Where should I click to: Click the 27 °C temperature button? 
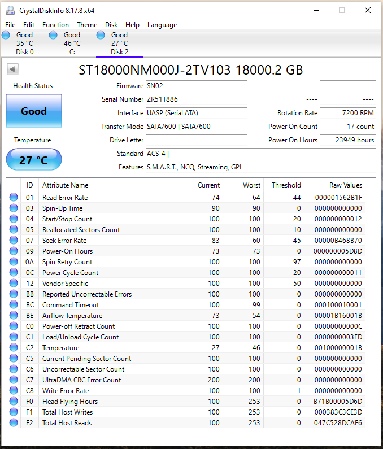[x=33, y=160]
